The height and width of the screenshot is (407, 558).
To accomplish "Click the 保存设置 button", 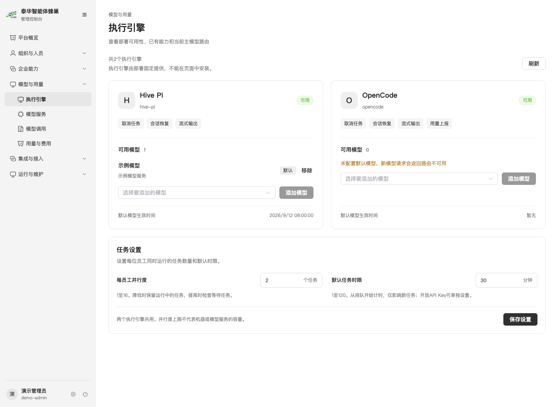I will point(520,319).
